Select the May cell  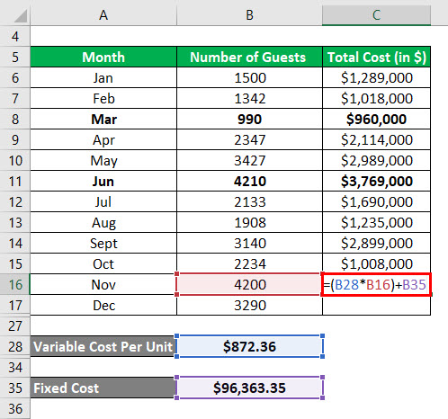click(103, 160)
